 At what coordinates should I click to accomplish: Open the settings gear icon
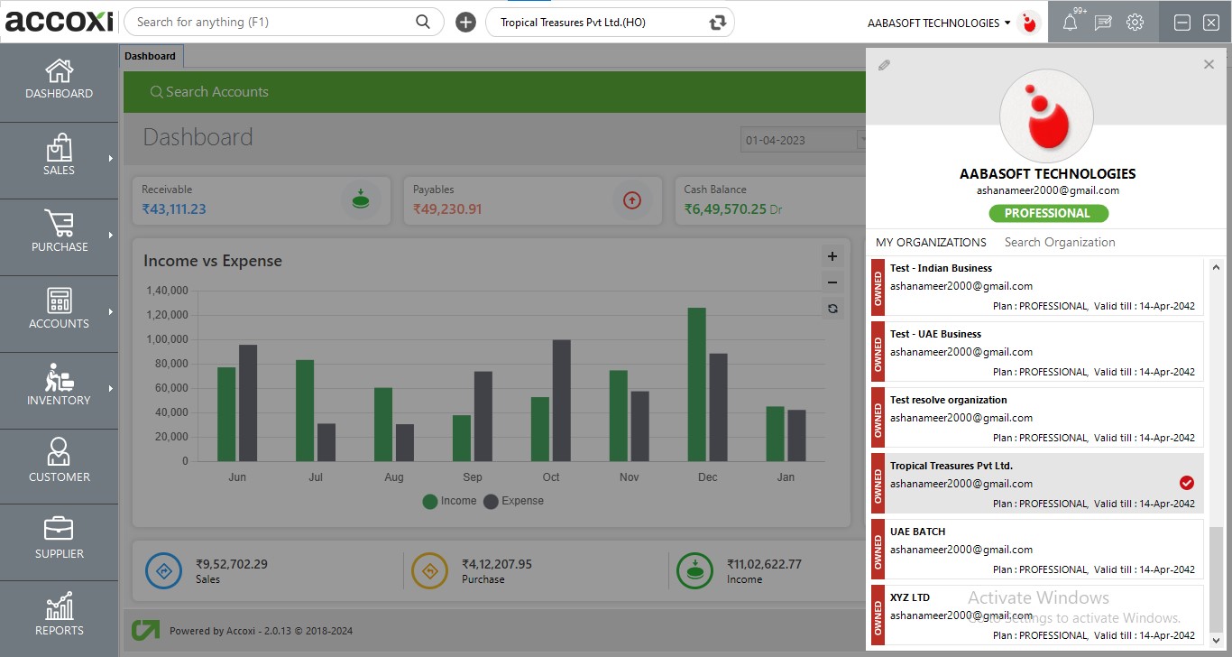coord(1135,23)
